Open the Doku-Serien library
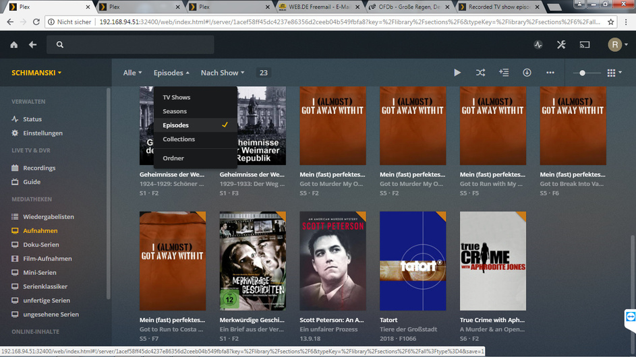Screen dimensions: 636x357 click(41, 245)
